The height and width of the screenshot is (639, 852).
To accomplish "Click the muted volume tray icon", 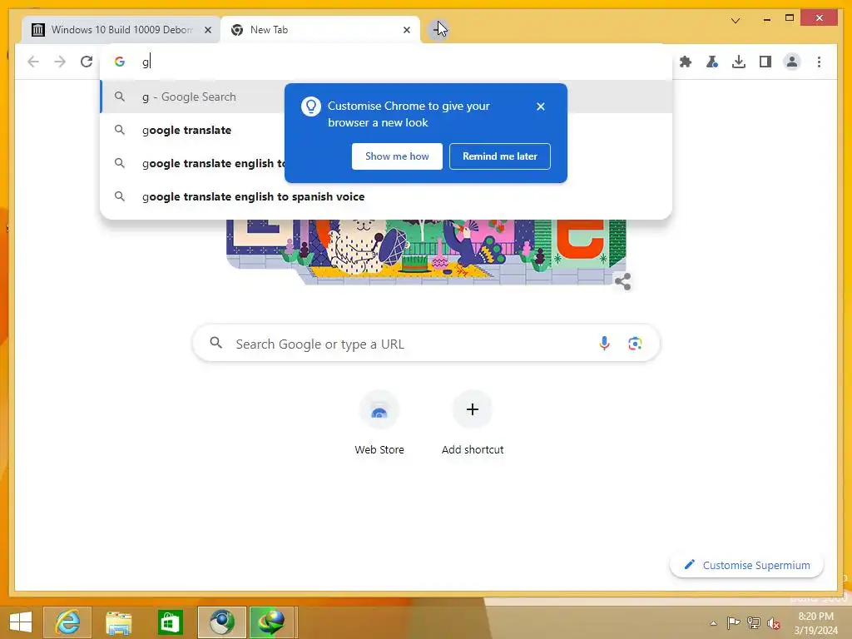I will point(774,623).
